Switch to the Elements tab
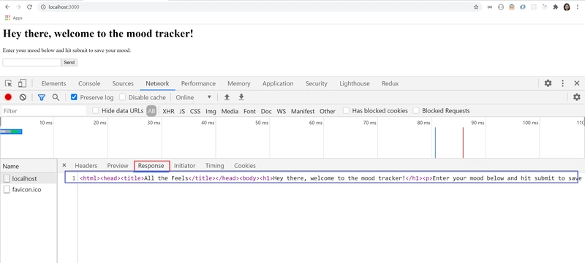This screenshot has height=263, width=585. click(x=53, y=83)
